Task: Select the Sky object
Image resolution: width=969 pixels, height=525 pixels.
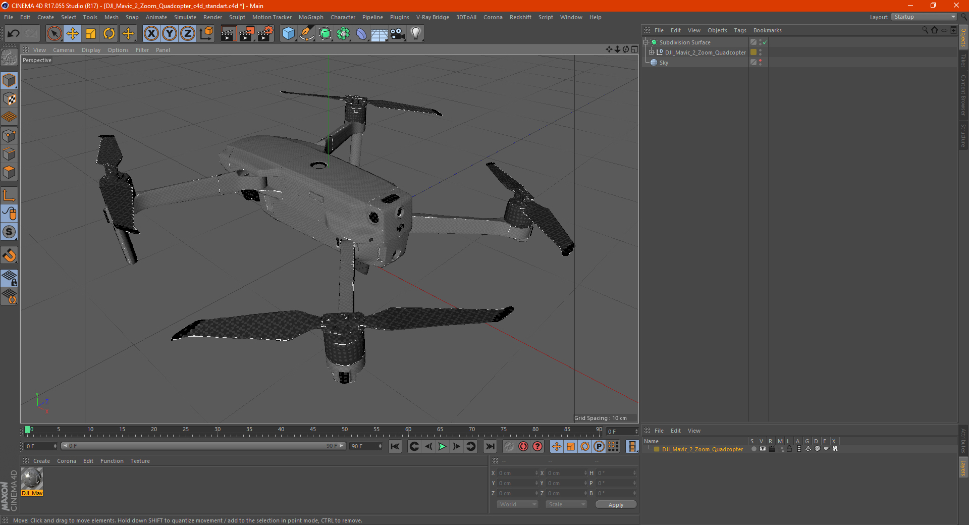Action: [x=664, y=63]
